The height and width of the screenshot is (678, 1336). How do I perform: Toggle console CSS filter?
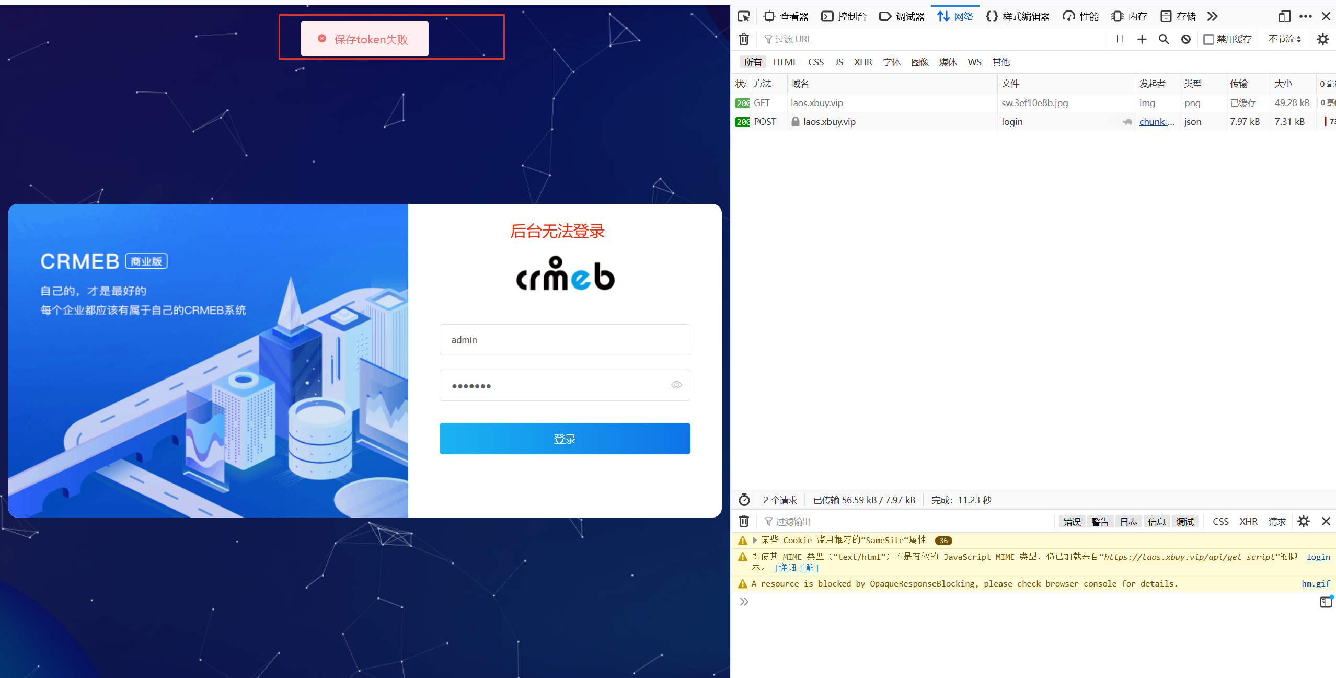point(1220,522)
